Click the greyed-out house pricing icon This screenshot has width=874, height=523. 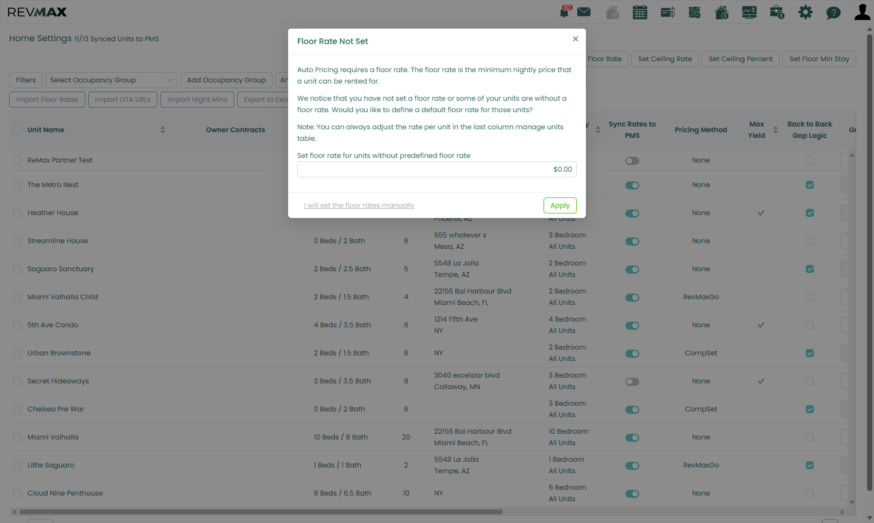612,12
